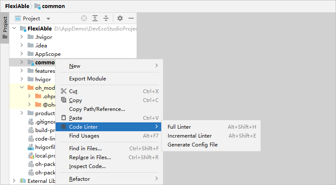Open Project panel gear settings
This screenshot has height=185, width=336.
(120, 19)
